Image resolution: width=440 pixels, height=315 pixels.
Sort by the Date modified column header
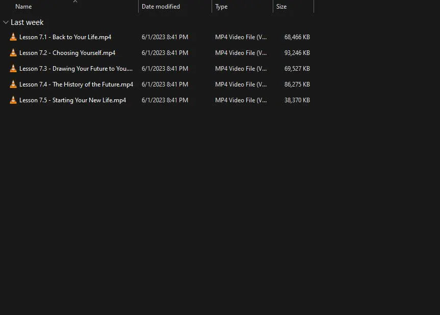(x=161, y=7)
